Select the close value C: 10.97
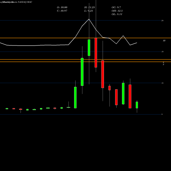The image size is (171, 171). pyautogui.click(x=62, y=11)
